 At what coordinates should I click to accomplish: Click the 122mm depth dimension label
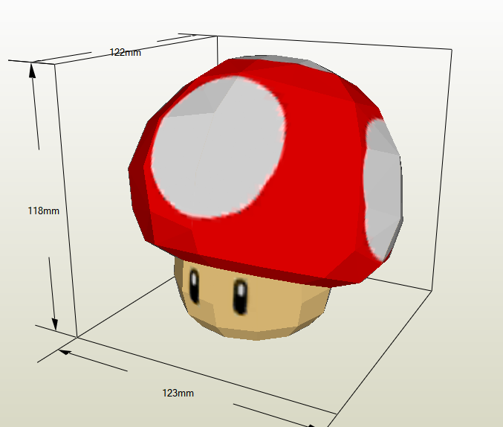[125, 52]
